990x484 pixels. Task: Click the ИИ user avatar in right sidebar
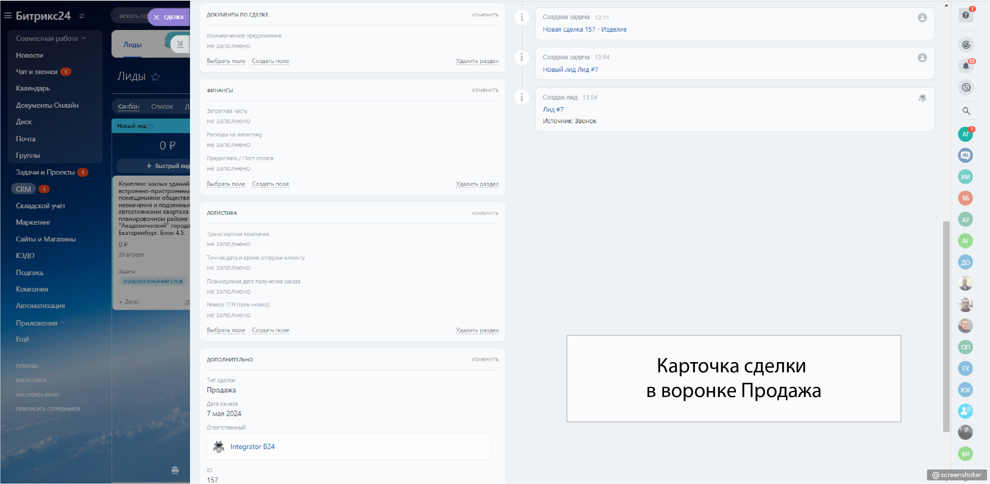tap(965, 177)
